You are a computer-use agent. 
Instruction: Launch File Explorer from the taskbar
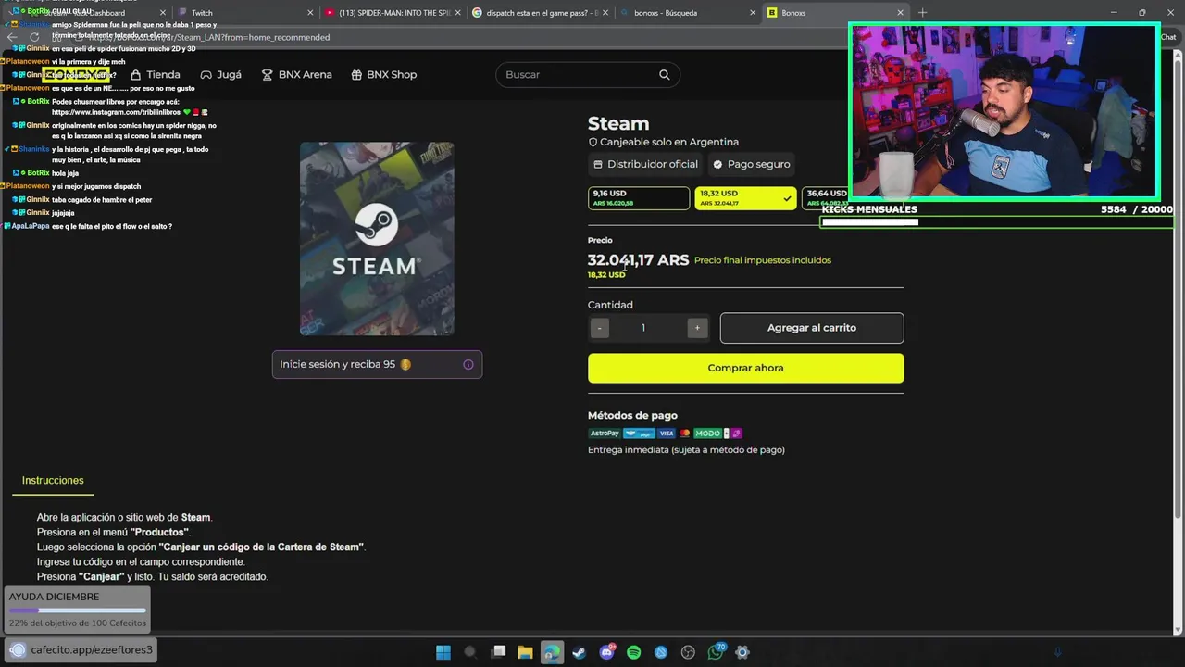[525, 652]
